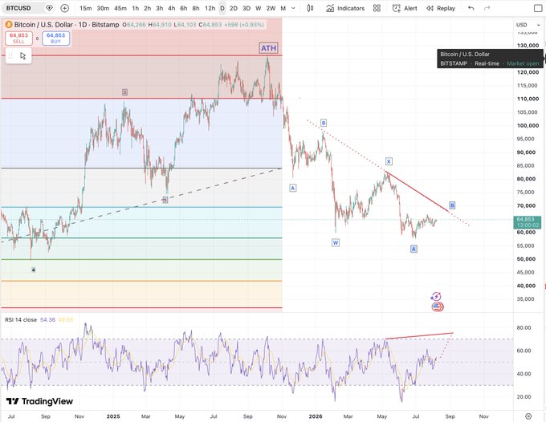Screen dimensions: 546x422
Task: Click the watchlist eye icon beside BTCUSD
Action: (49, 8)
